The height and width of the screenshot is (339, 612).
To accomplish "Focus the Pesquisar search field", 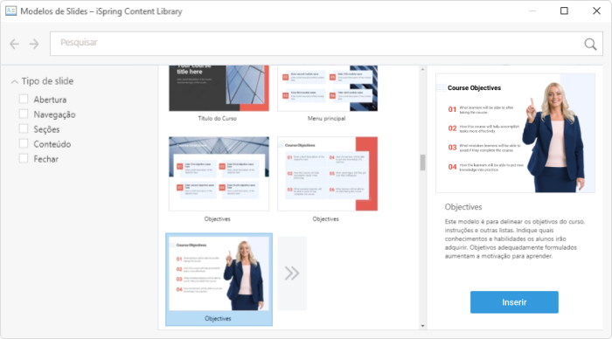I will tap(316, 44).
